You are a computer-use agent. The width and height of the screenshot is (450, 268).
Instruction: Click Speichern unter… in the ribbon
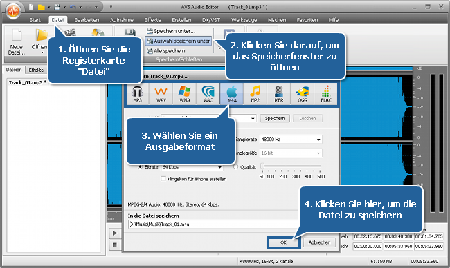(171, 31)
